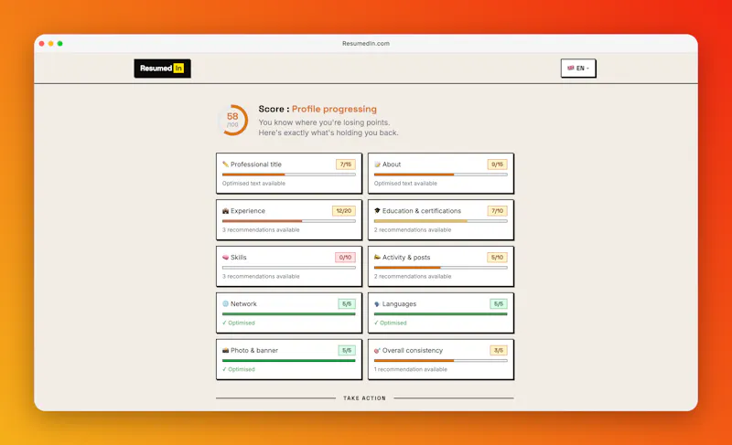Viewport: 732px width, 445px height.
Task: Open the Professional title card
Action: coord(289,173)
